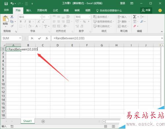The height and width of the screenshot is (129, 165).
Task: Click the Accounting number format icon
Action: [77, 21]
